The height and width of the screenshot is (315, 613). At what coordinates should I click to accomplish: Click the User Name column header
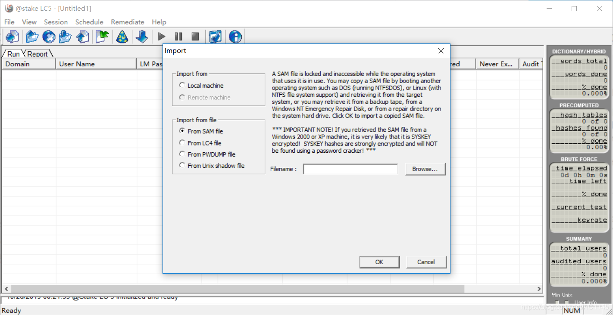[x=96, y=64]
